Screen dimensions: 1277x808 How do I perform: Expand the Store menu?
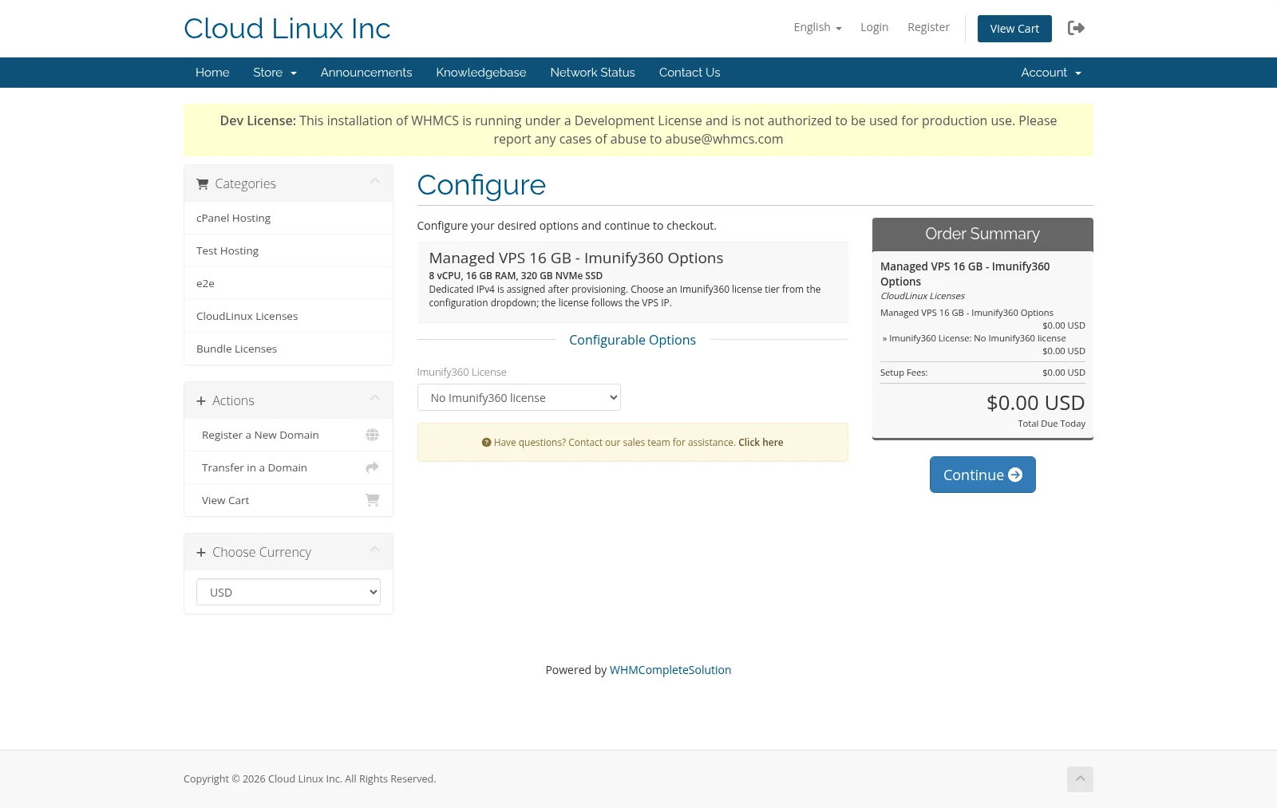275,73
